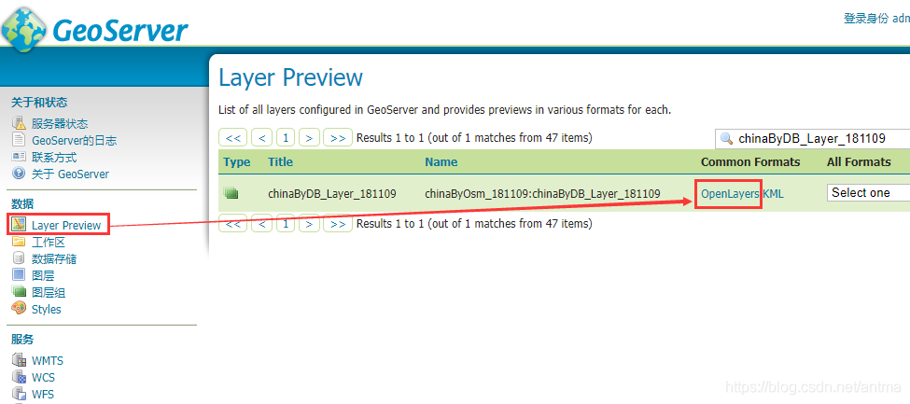
Task: Sort the table by Name column
Action: pyautogui.click(x=441, y=162)
